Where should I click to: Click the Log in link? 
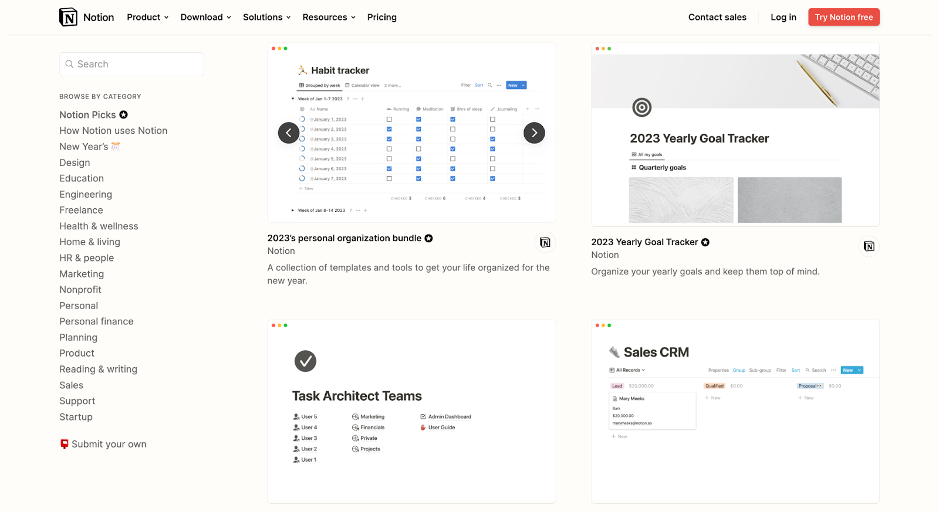[783, 17]
